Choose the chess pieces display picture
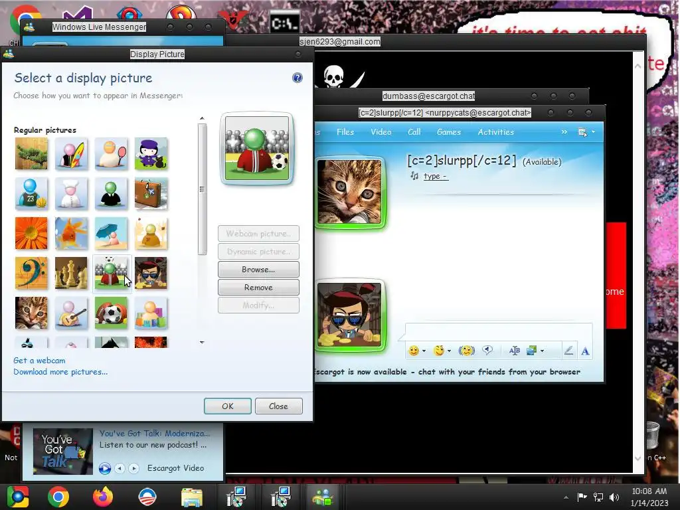The width and height of the screenshot is (680, 510). [x=71, y=273]
